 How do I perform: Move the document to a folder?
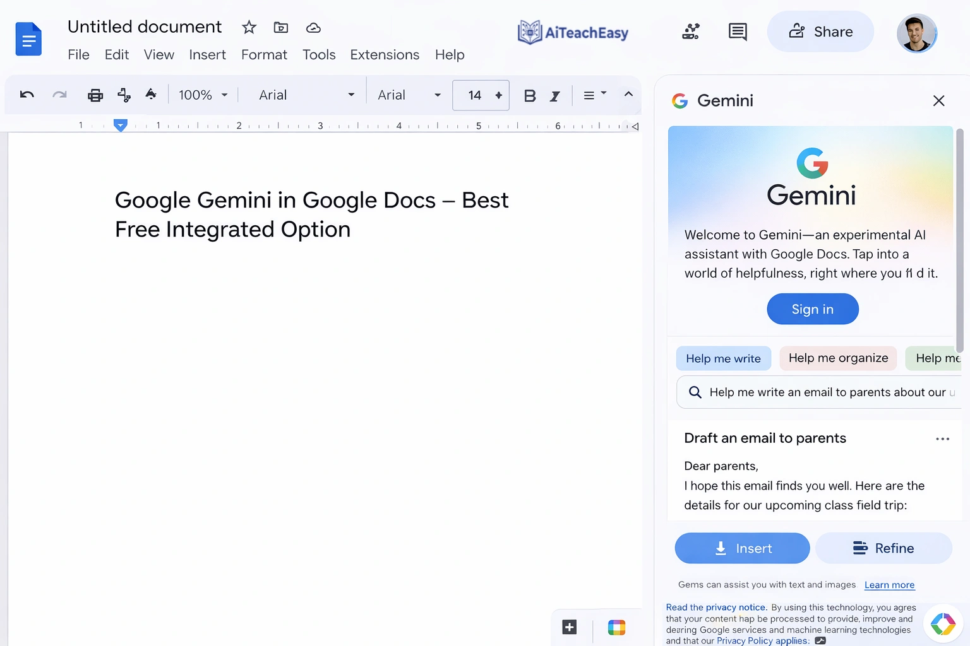pos(280,27)
